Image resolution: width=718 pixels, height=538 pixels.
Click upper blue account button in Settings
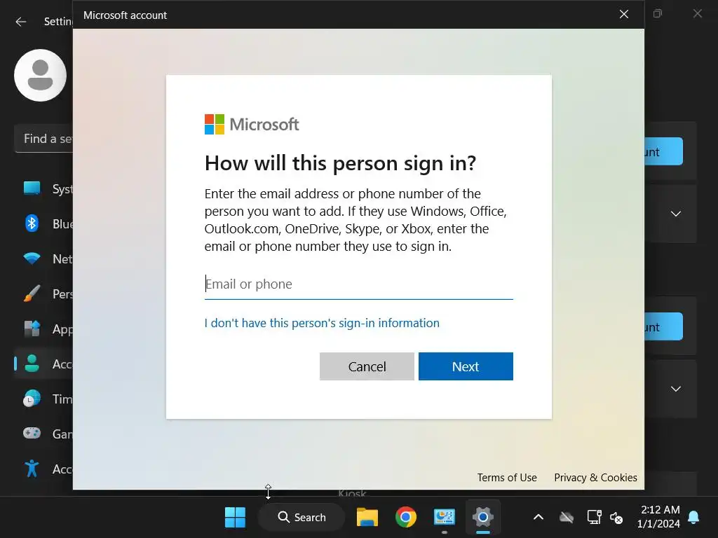pos(663,151)
